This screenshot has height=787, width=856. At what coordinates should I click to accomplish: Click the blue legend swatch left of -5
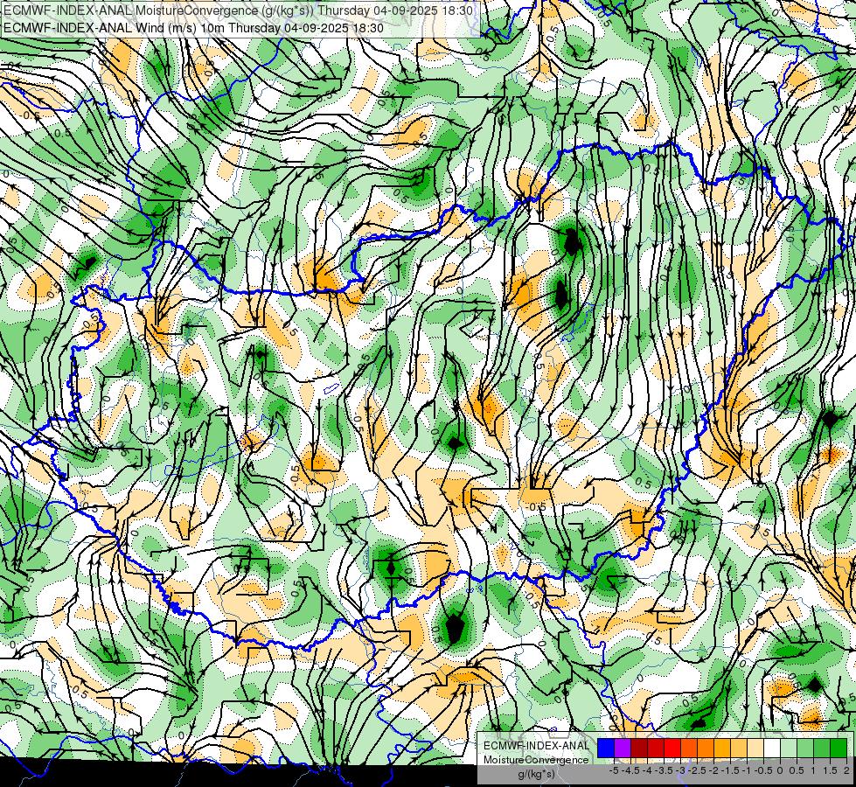pyautogui.click(x=606, y=749)
